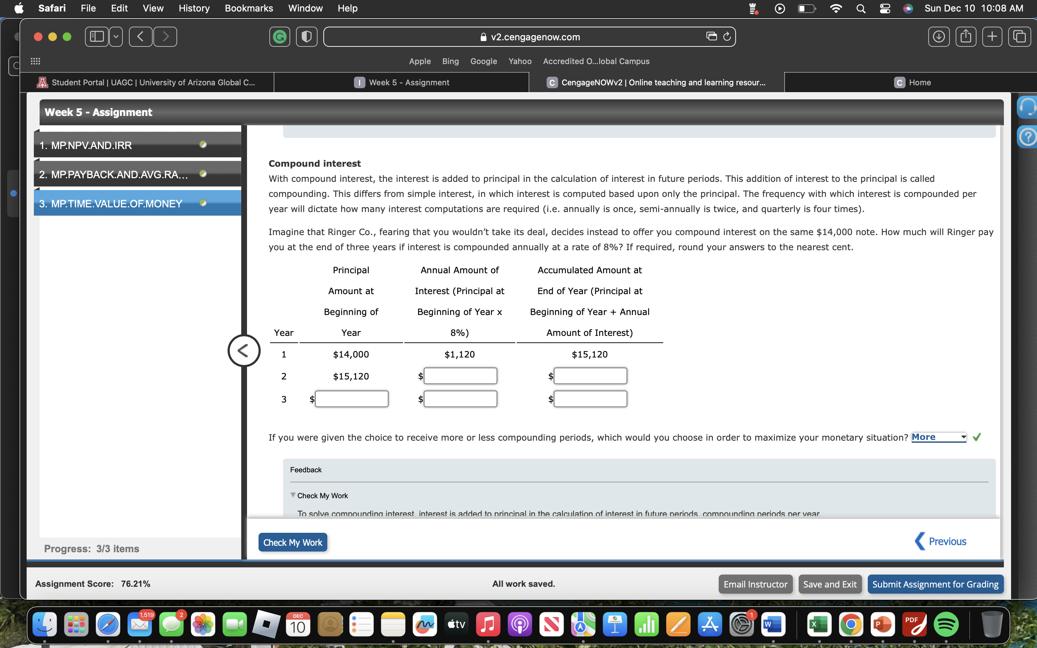Click the Safari share/export icon
This screenshot has width=1037, height=648.
click(x=965, y=36)
